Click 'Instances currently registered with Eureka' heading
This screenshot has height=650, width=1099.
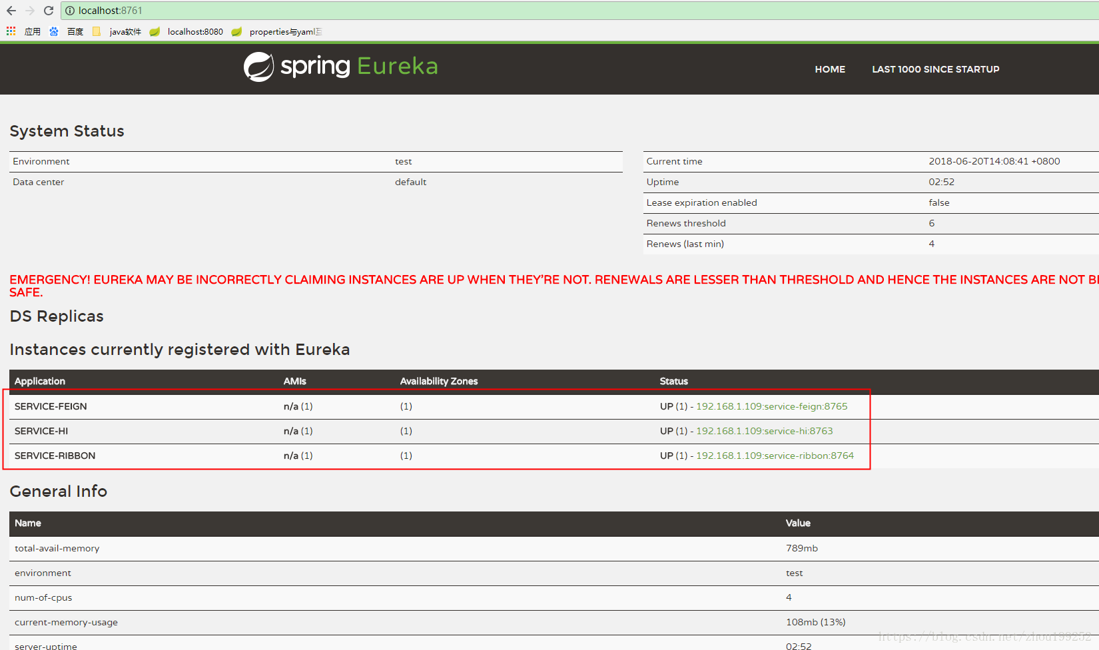point(180,350)
